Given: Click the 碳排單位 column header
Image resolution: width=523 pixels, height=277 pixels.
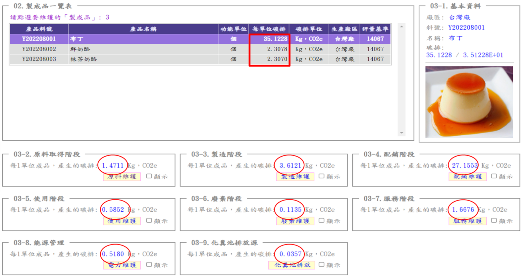Looking at the screenshot, I should click(309, 29).
